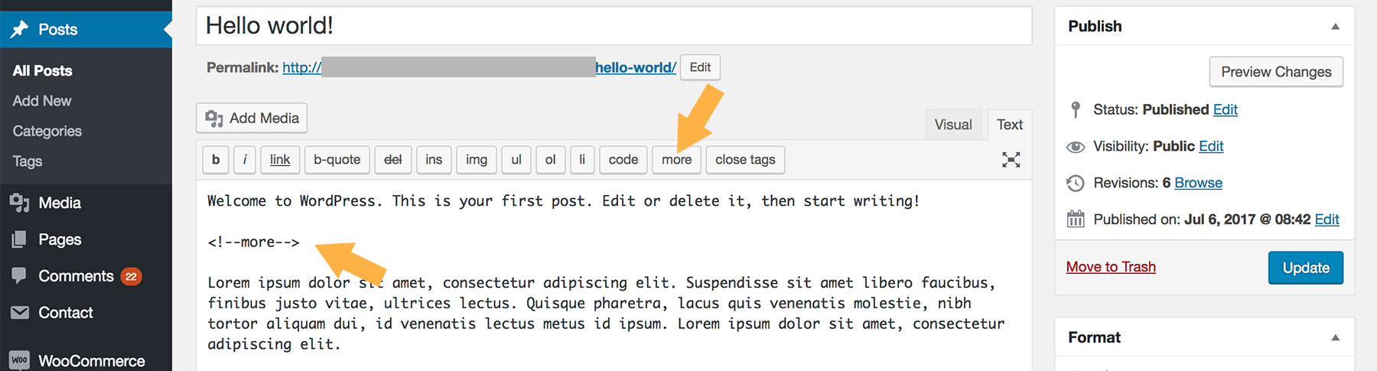Collapse the Publish panel
This screenshot has height=371, width=1377.
[x=1335, y=26]
